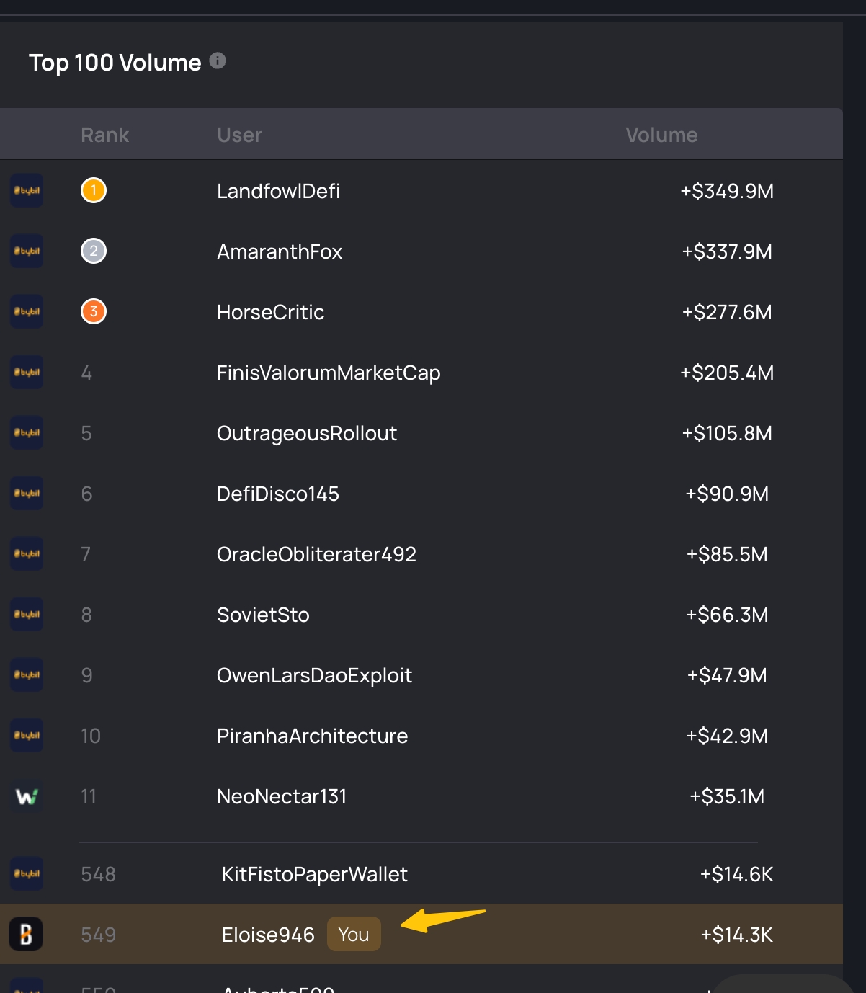Click the info icon beside Top 100 Volume
This screenshot has width=866, height=993.
point(218,61)
